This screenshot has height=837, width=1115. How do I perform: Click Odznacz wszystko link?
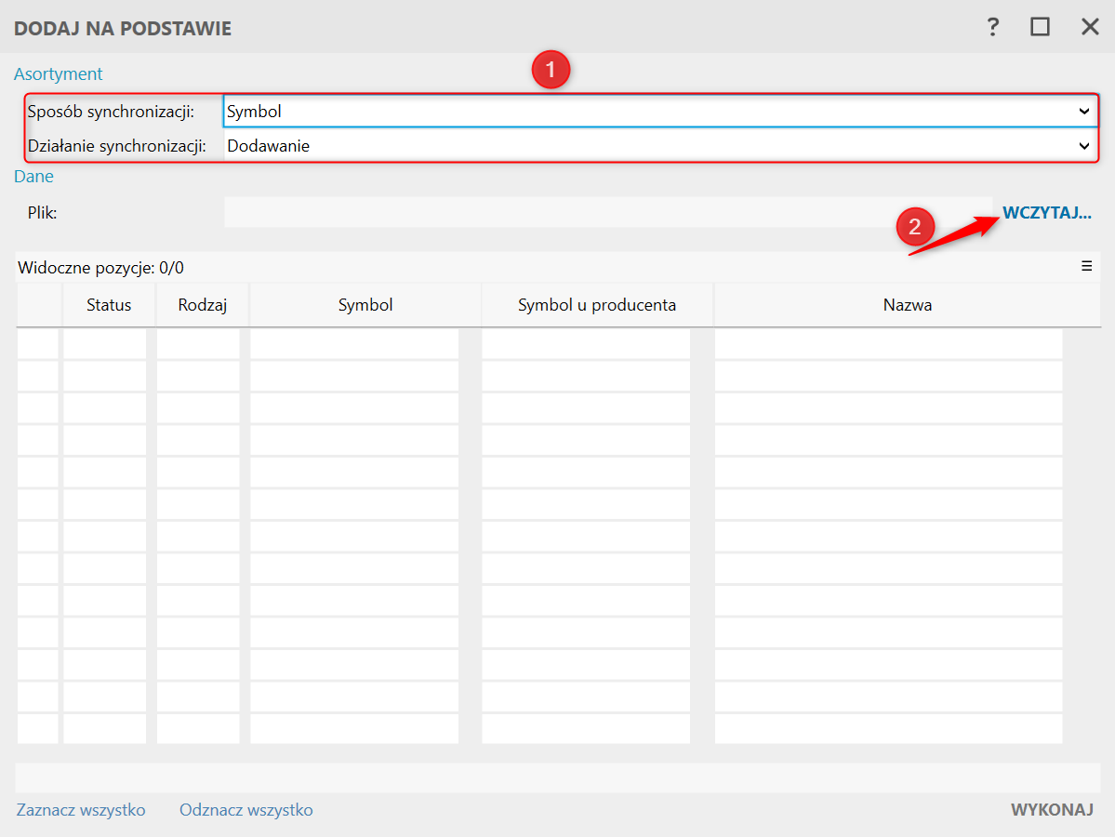coord(246,810)
